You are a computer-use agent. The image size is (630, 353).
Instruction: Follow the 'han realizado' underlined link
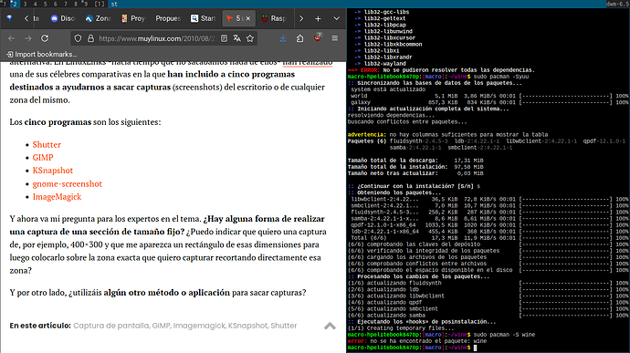(x=308, y=63)
